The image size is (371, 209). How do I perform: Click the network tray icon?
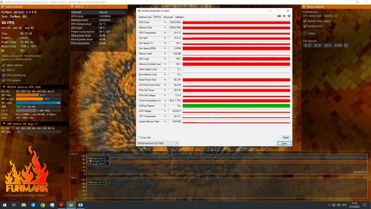(x=334, y=205)
